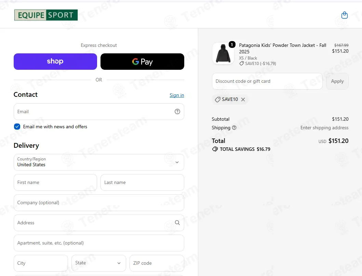Click the address search magnifier icon
The width and height of the screenshot is (362, 276).
pyautogui.click(x=177, y=223)
